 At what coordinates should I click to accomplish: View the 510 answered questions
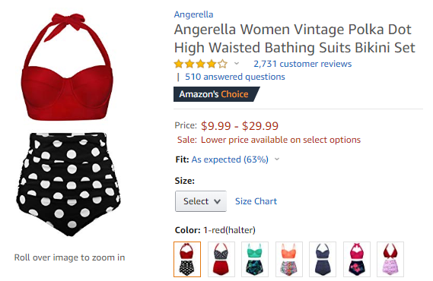tap(234, 77)
